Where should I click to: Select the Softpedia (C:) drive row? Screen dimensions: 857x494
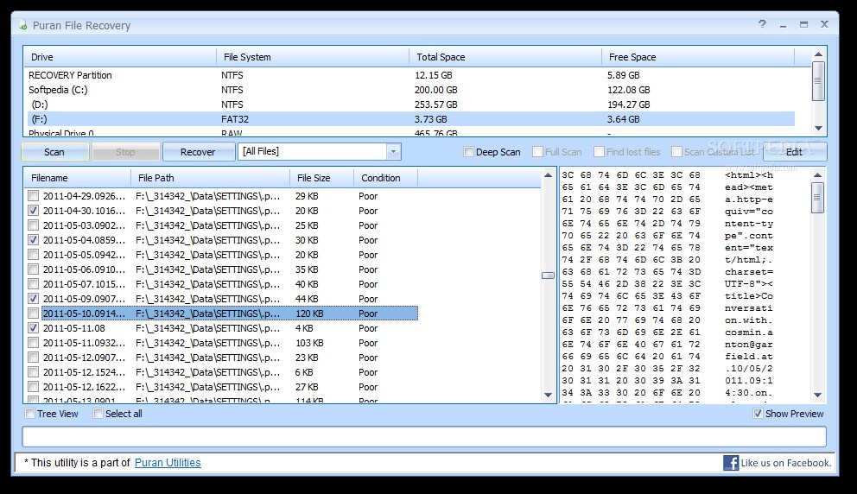pyautogui.click(x=58, y=90)
